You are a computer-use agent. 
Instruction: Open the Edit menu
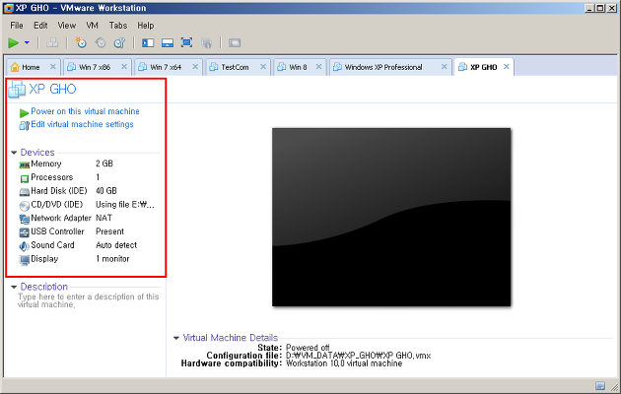40,26
